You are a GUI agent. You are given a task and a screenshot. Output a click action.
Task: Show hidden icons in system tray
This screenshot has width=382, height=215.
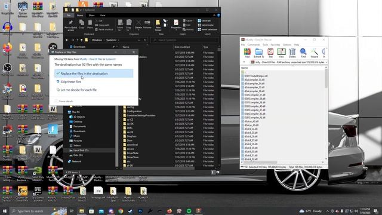click(328, 211)
